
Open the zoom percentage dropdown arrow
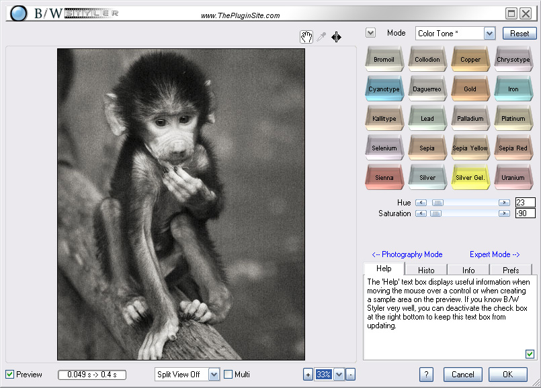(339, 375)
